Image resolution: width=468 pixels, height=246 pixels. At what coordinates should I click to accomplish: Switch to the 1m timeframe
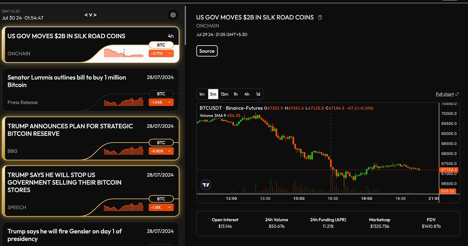(x=202, y=94)
